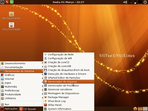Click the floppy disk boot creation icon
This screenshot has width=148, height=111.
coord(45,70)
